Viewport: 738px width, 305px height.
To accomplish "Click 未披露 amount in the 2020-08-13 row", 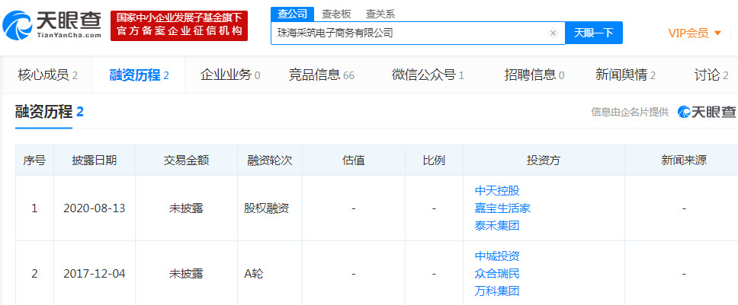I will click(186, 208).
